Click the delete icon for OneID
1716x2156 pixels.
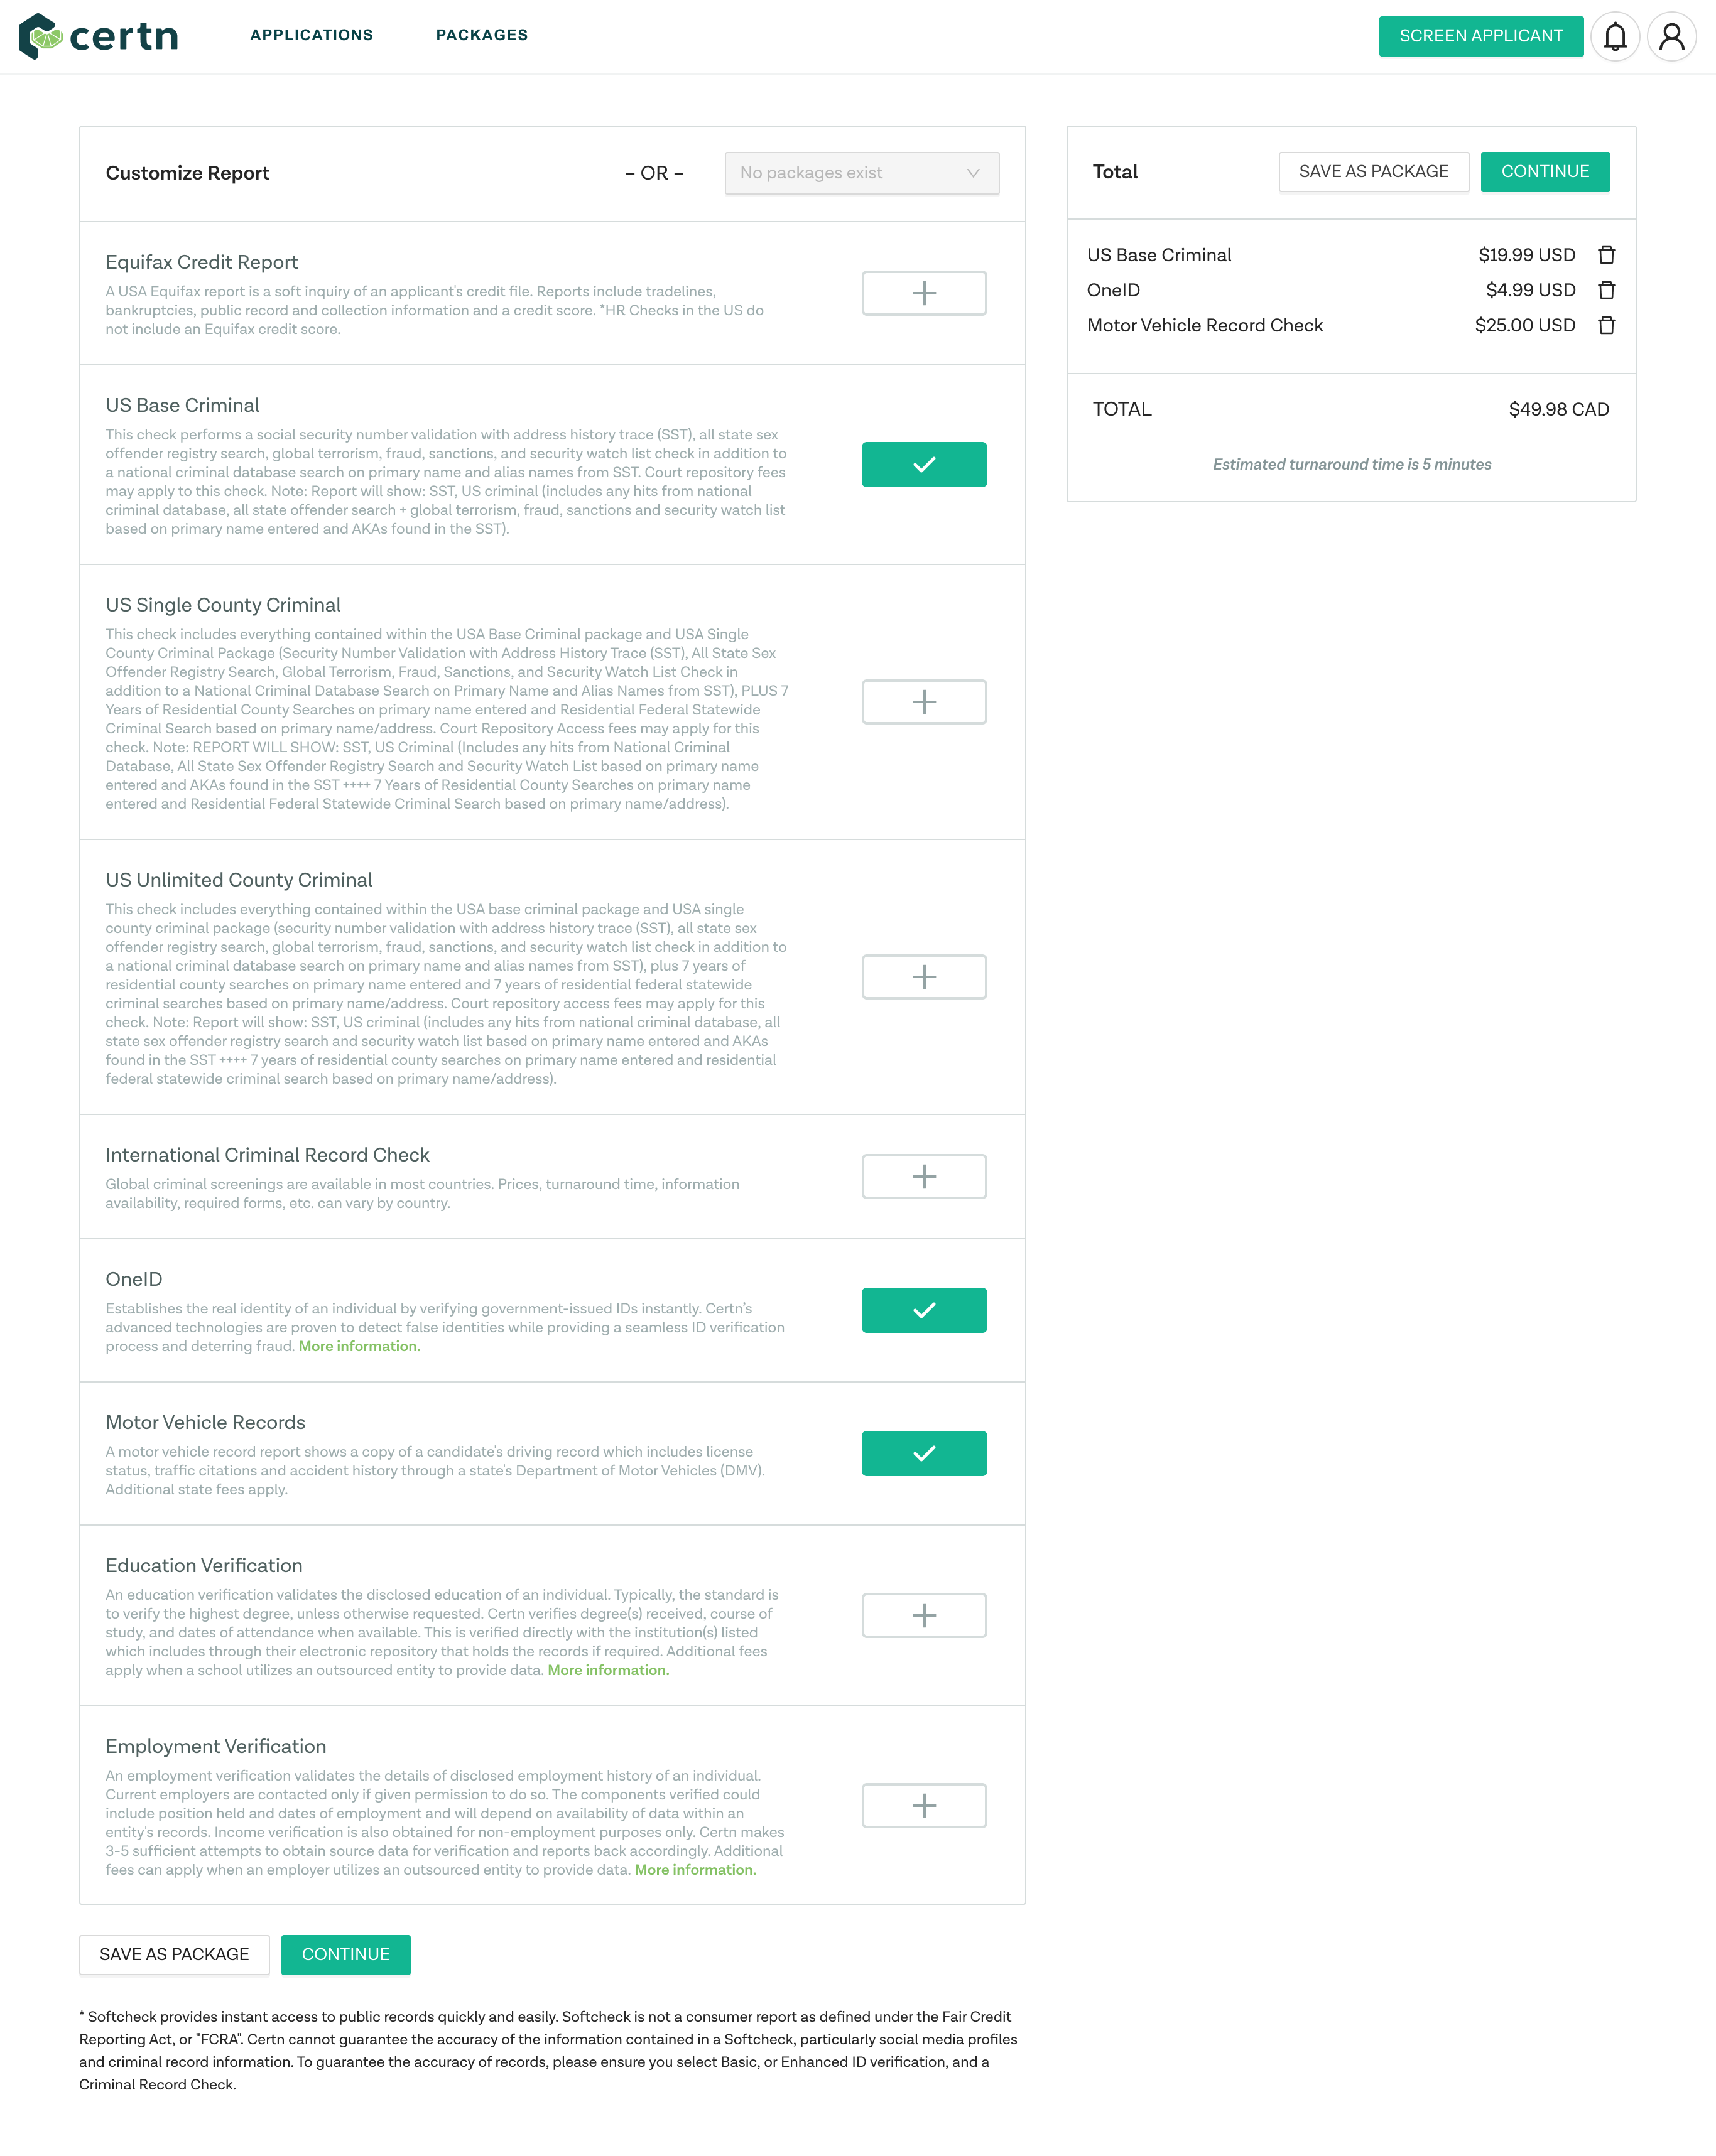1604,289
